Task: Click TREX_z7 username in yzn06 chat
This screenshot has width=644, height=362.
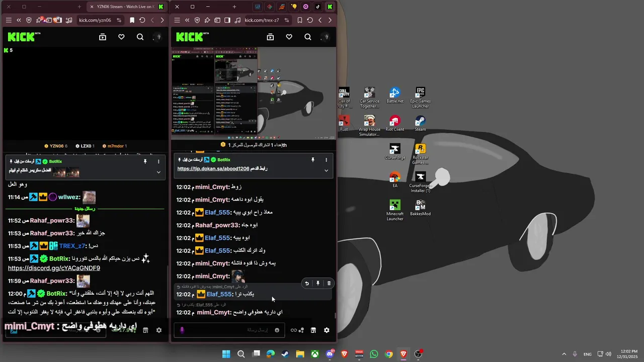Action: pos(72,246)
